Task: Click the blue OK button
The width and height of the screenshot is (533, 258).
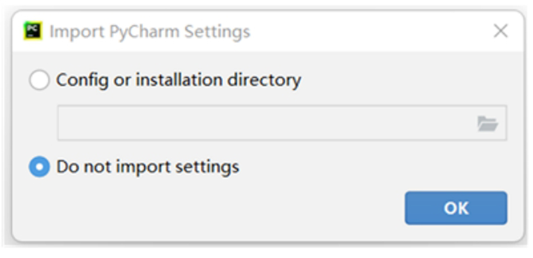Action: click(456, 208)
